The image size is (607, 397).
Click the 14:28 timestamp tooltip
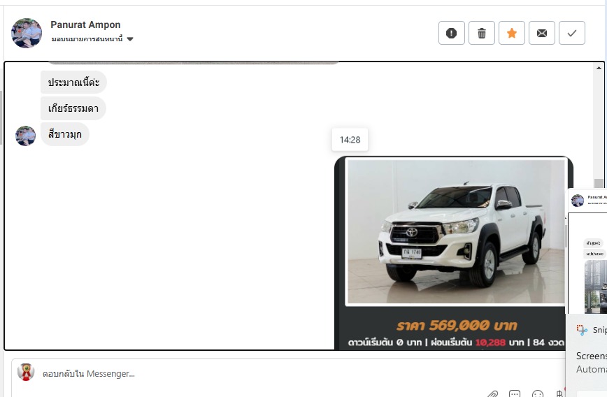point(350,140)
